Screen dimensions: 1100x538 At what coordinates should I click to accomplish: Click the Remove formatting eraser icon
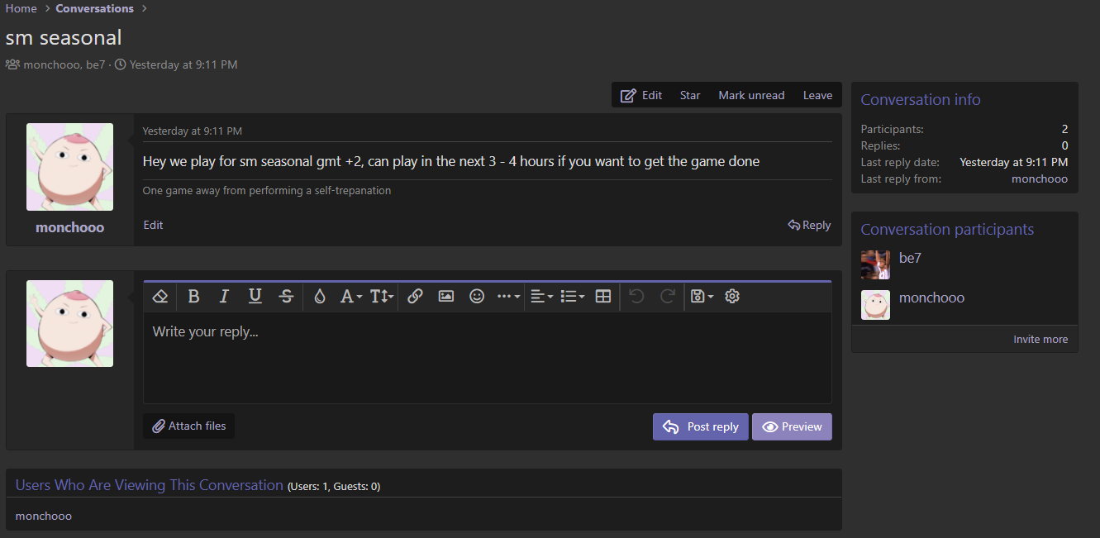(x=161, y=296)
